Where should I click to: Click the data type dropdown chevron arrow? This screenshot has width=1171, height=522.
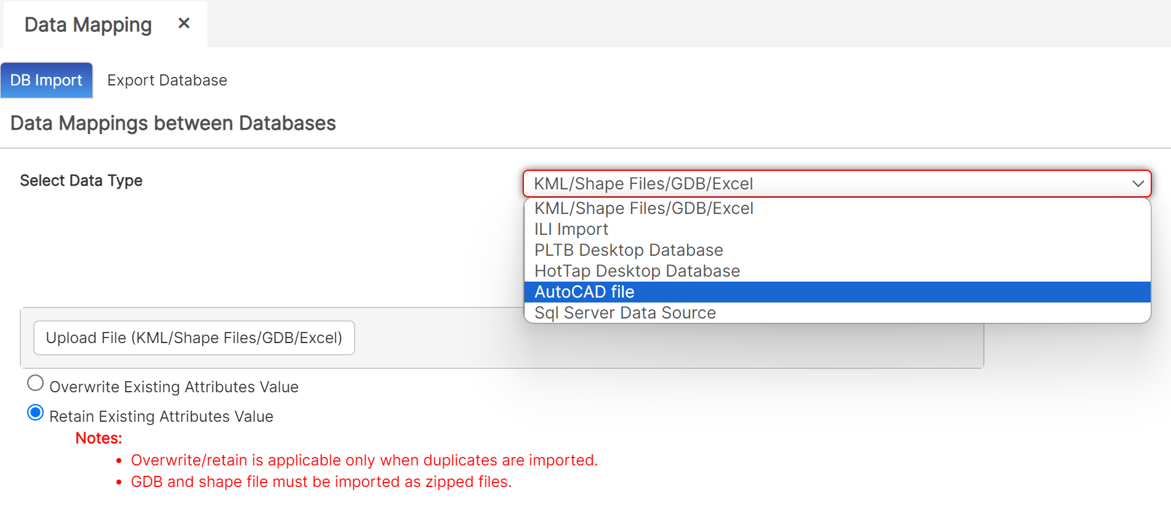click(x=1137, y=184)
